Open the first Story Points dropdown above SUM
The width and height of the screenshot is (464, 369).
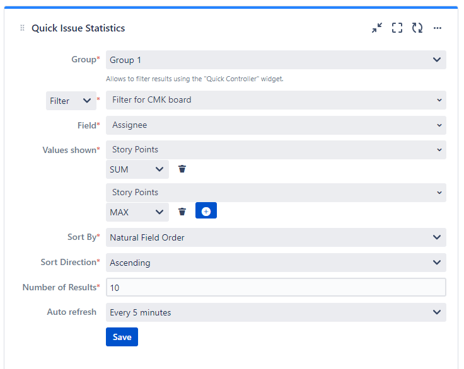pyautogui.click(x=275, y=150)
